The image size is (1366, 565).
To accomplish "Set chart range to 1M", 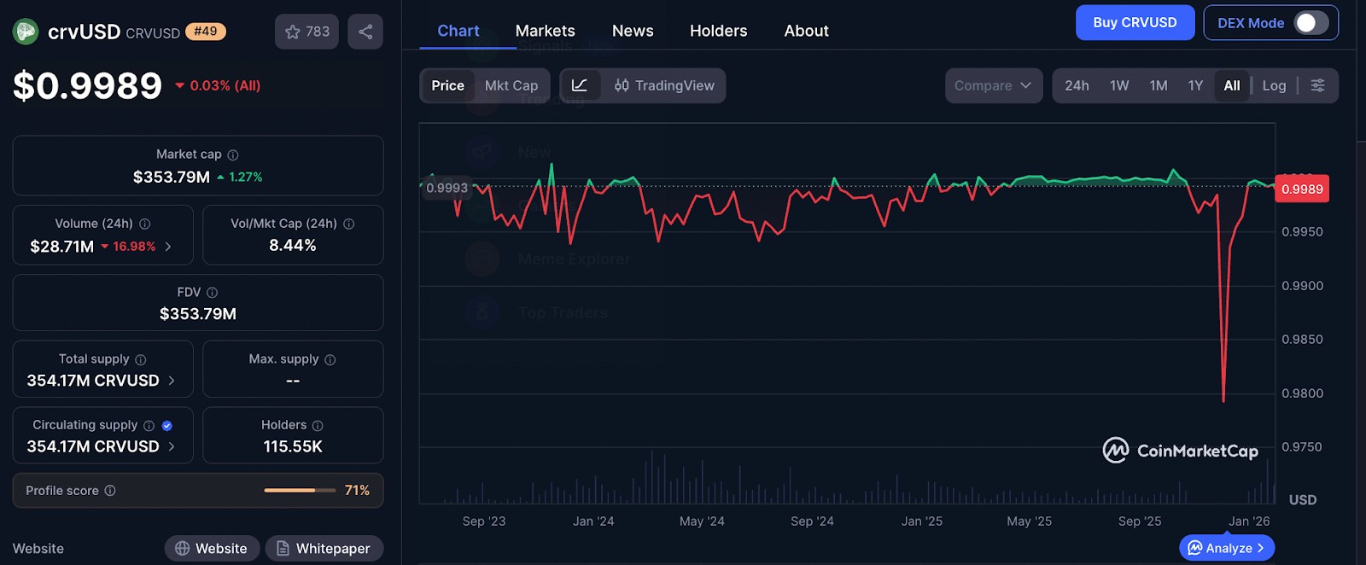I will pos(1159,85).
